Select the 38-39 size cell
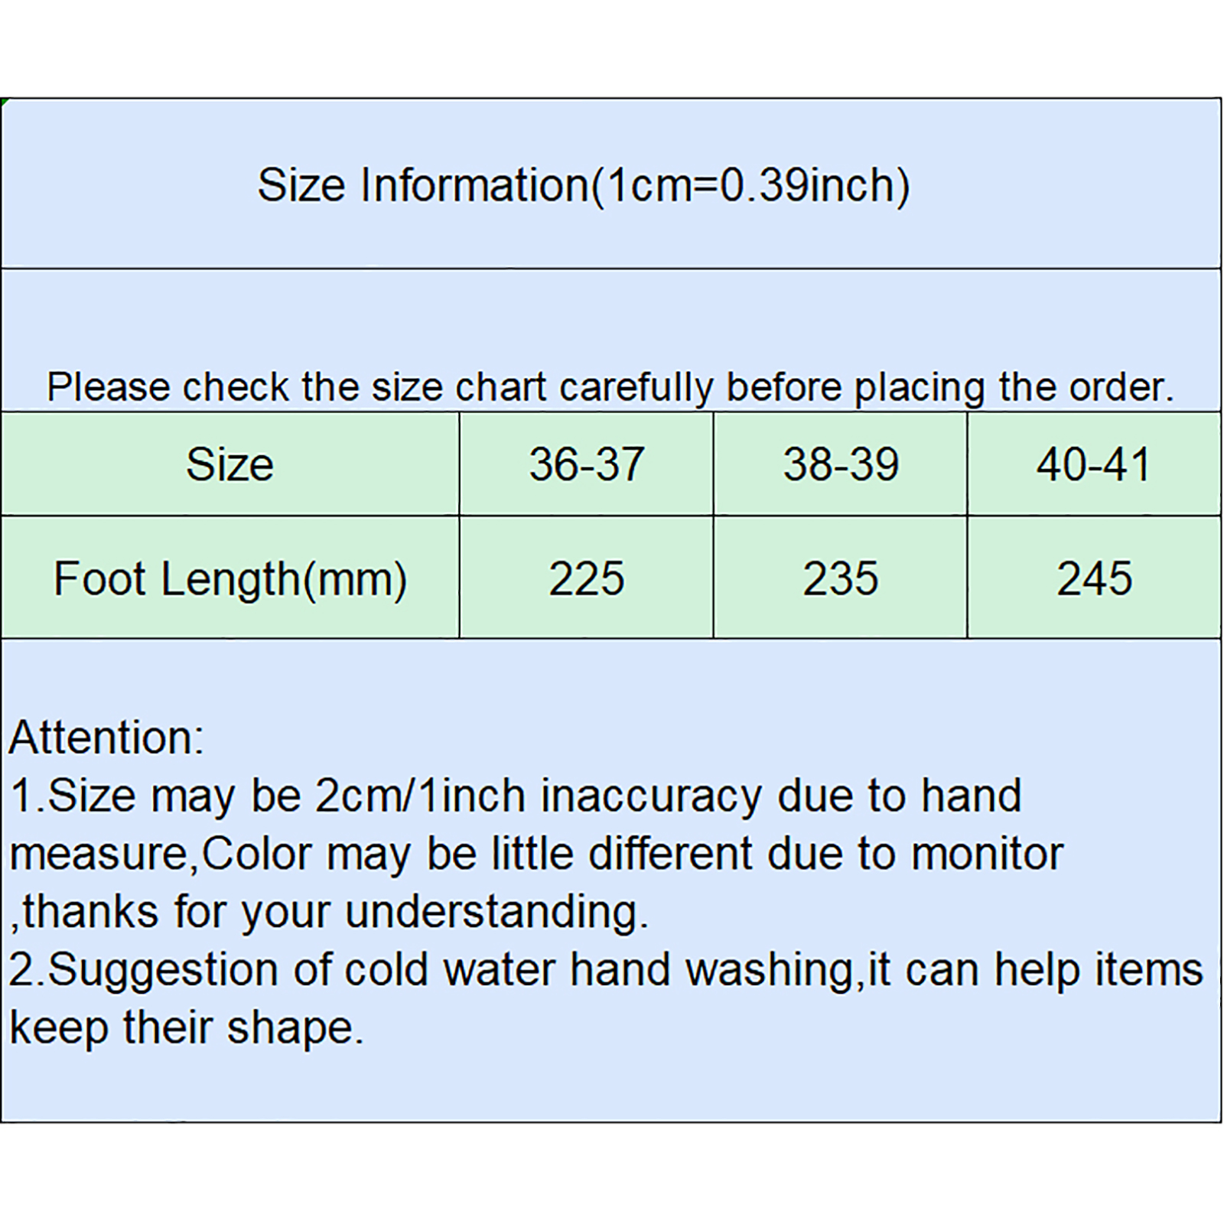This screenshot has width=1224, height=1224. (840, 464)
